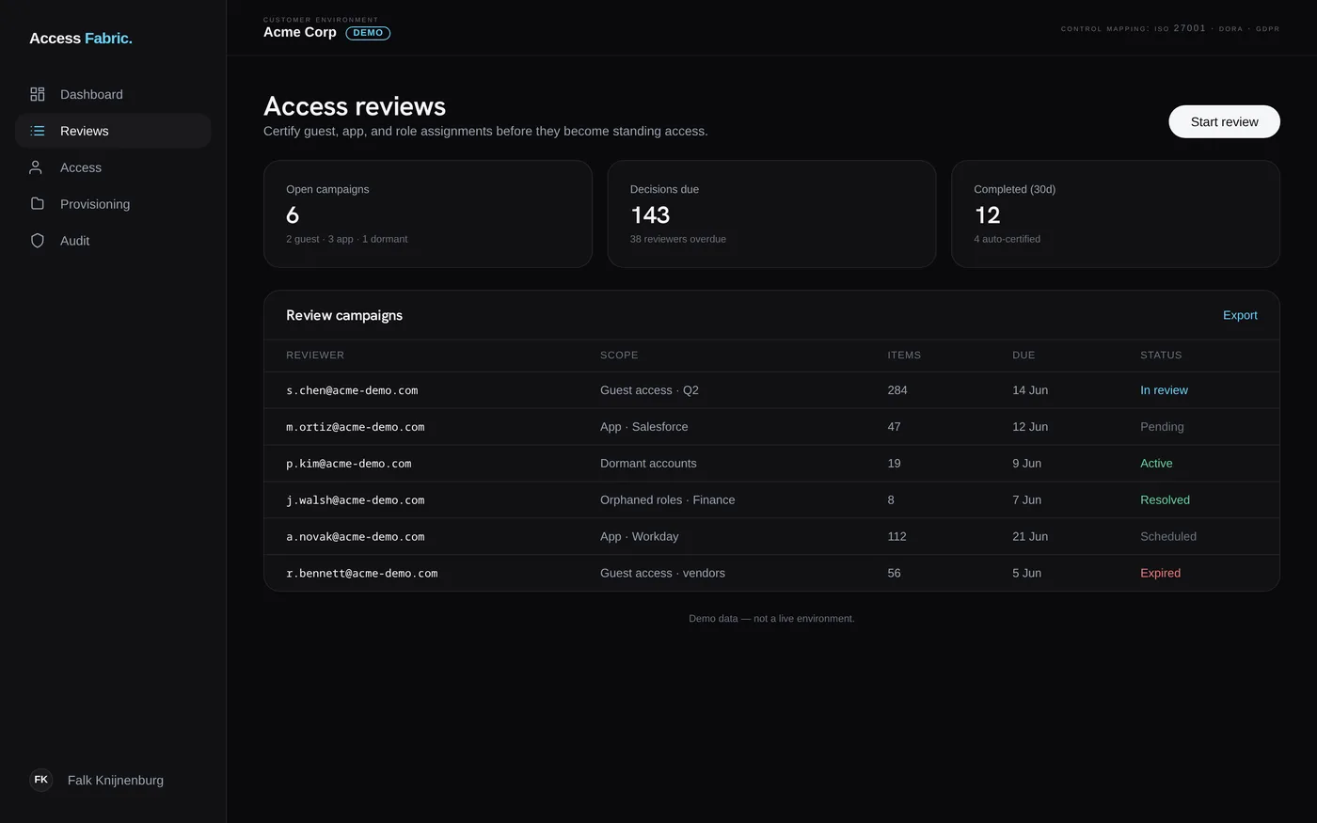The width and height of the screenshot is (1317, 823).
Task: Select reviewer j.walsh@acme-demo.com
Action: click(356, 500)
